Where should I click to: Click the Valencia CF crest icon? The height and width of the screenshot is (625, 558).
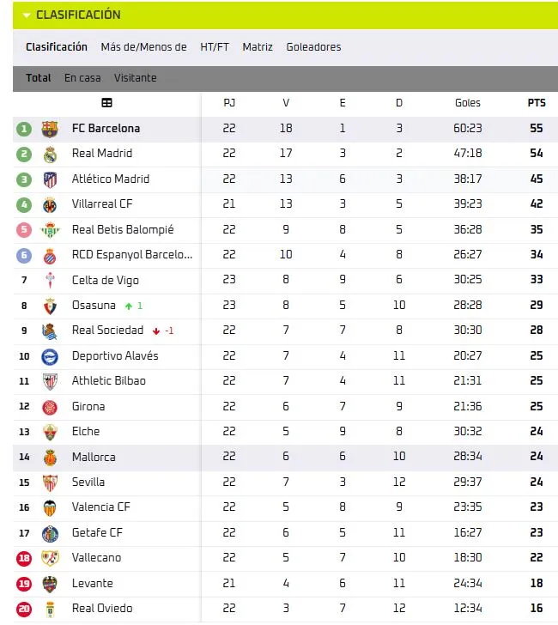(x=50, y=507)
